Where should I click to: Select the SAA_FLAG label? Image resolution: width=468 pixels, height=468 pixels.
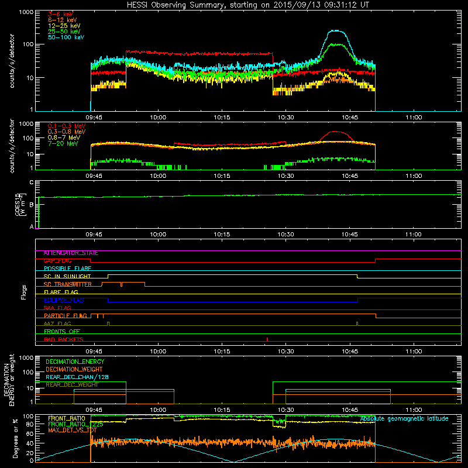tap(57, 308)
